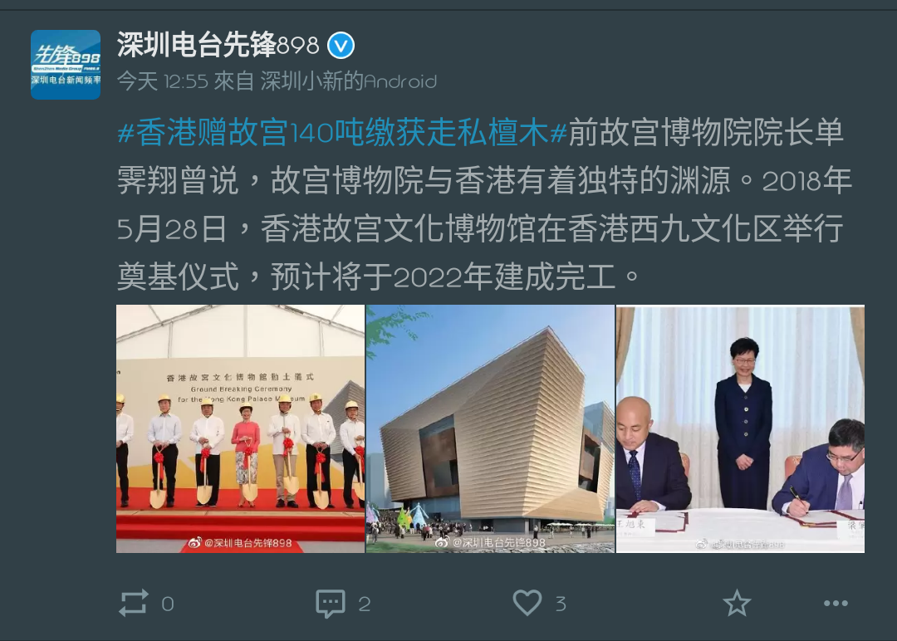
Task: Click the source 深圳小新的Android
Action: 348,81
